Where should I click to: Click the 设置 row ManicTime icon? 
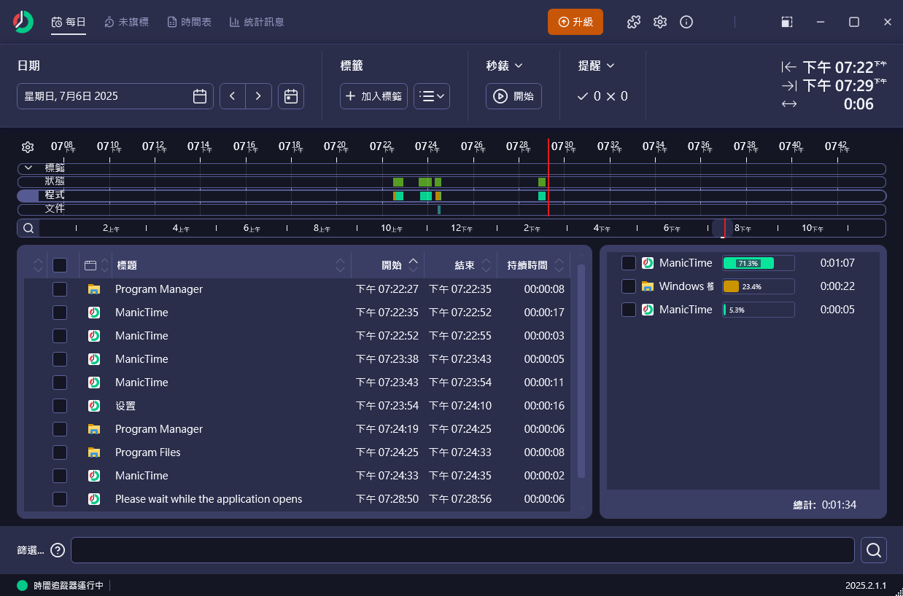(93, 406)
